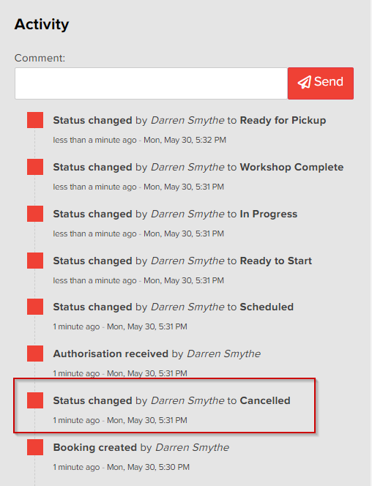The height and width of the screenshot is (486, 372).
Task: Select red marker beside Booking created entry
Action: 35,447
